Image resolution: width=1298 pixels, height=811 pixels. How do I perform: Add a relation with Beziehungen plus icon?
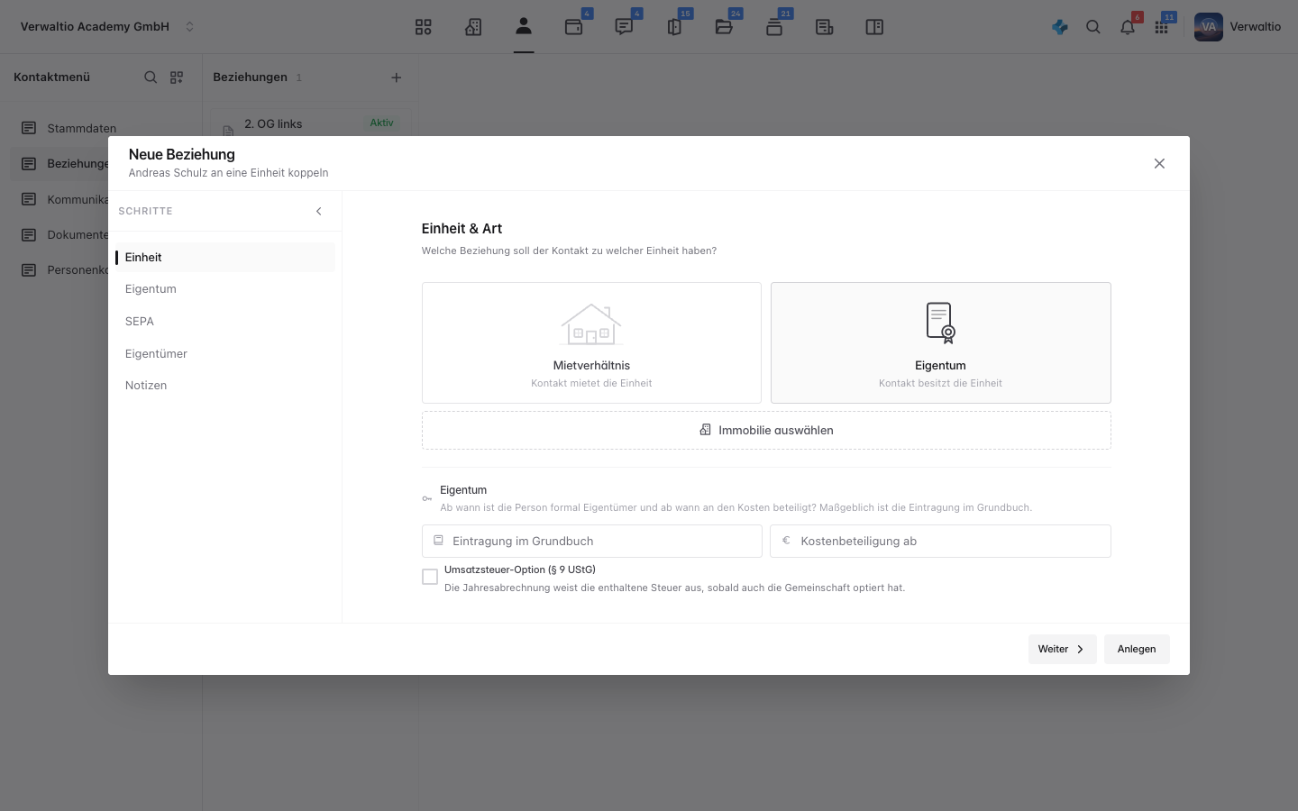point(397,77)
